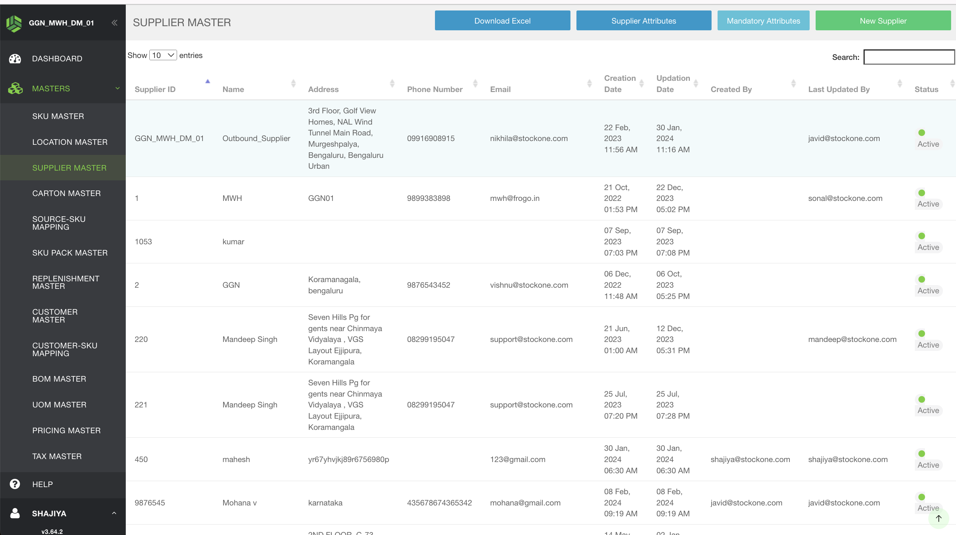This screenshot has width=956, height=535.
Task: Open Carton Master menu item
Action: [66, 193]
